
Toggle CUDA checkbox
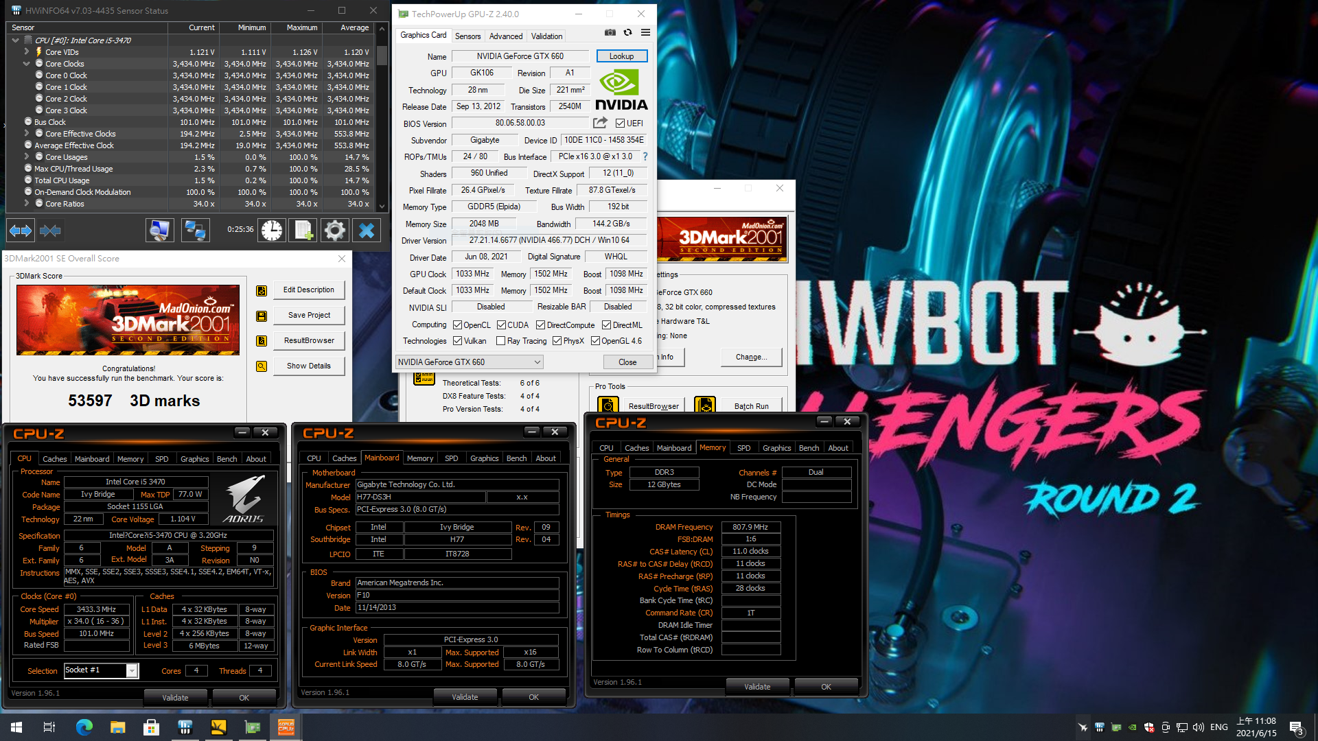point(501,325)
